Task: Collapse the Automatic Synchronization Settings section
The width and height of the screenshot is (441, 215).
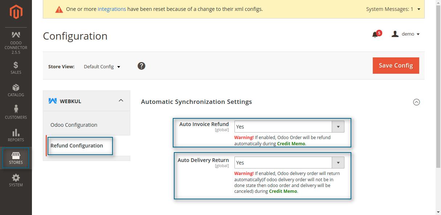Action: click(416, 102)
